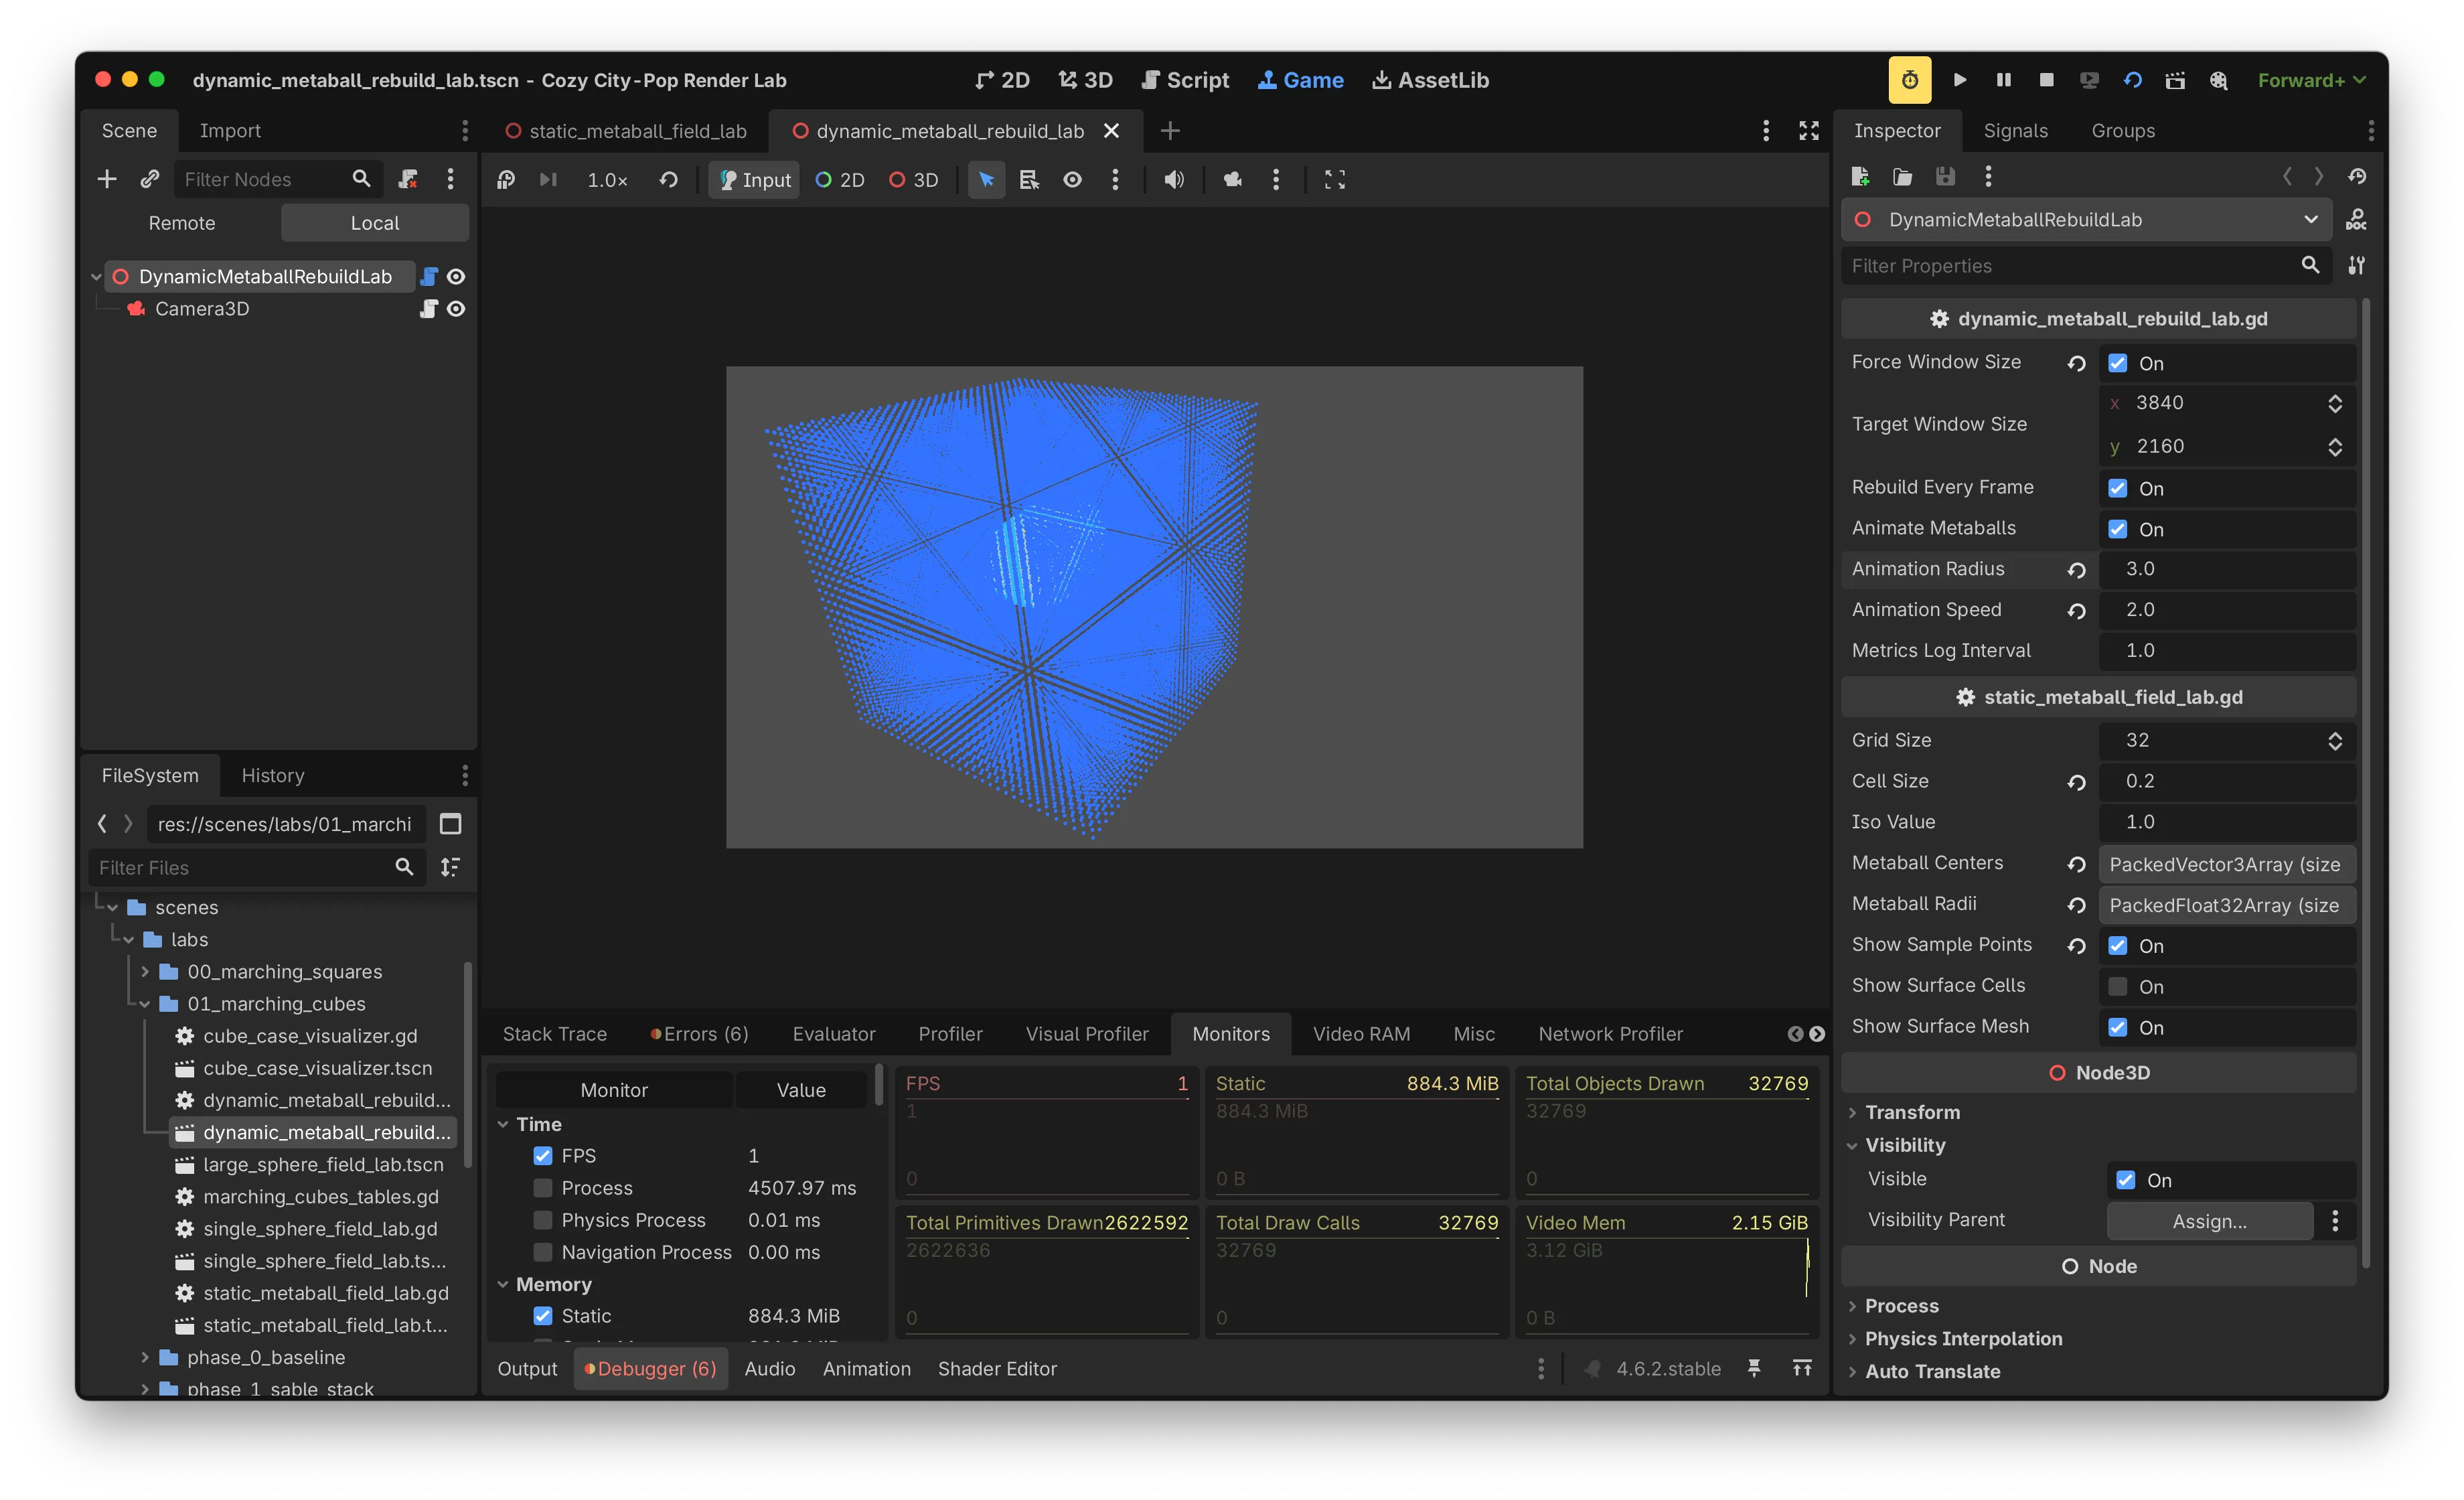Mute game audio with speaker icon

point(1174,179)
